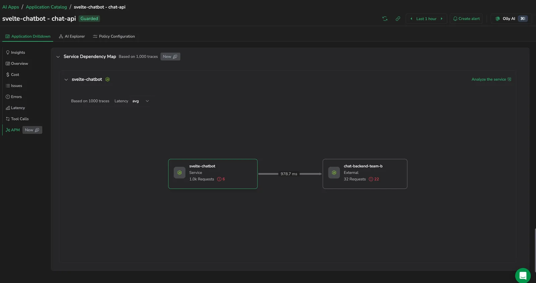This screenshot has height=283, width=536.
Task: Open the Overview sidebar section
Action: pos(17,64)
